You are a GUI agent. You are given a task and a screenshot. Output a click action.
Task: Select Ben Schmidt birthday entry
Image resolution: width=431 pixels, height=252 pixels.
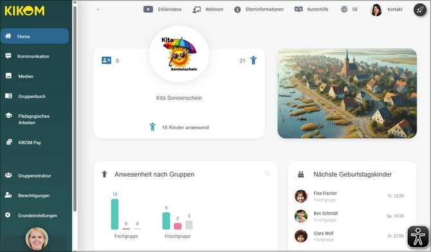click(349, 216)
